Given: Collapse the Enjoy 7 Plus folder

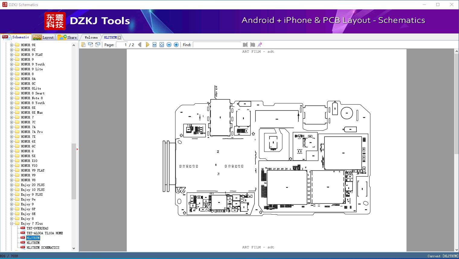Looking at the screenshot, I should pos(12,223).
